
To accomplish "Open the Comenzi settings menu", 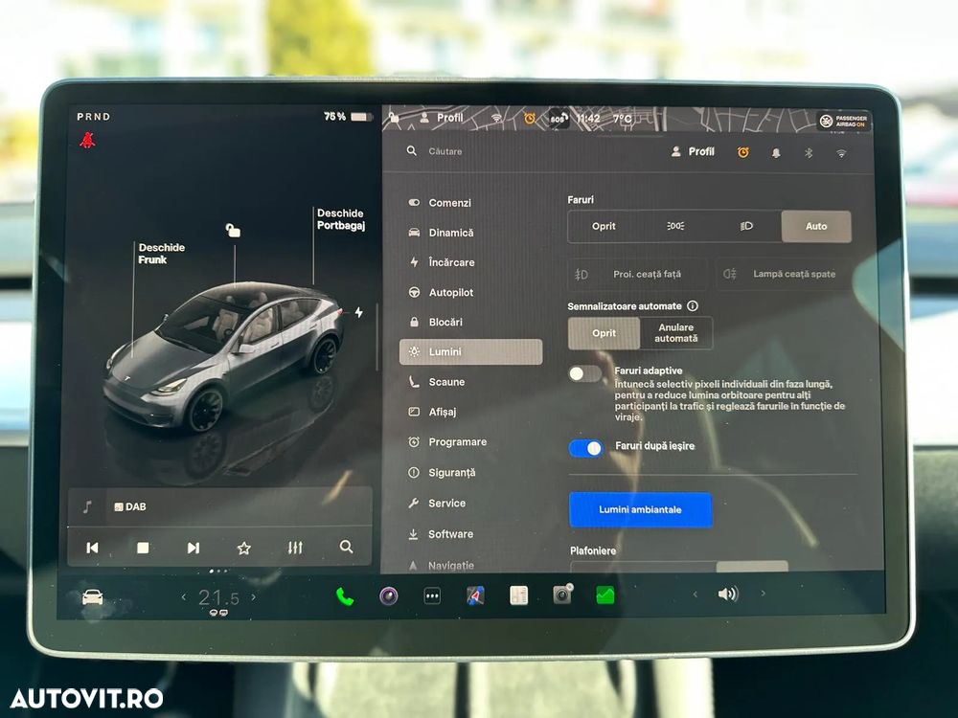I will coord(440,203).
